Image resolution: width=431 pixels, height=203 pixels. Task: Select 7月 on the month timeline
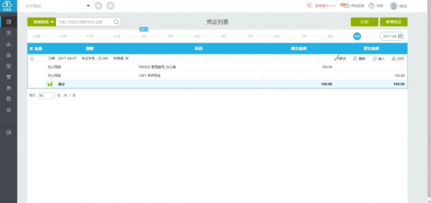coord(304,36)
